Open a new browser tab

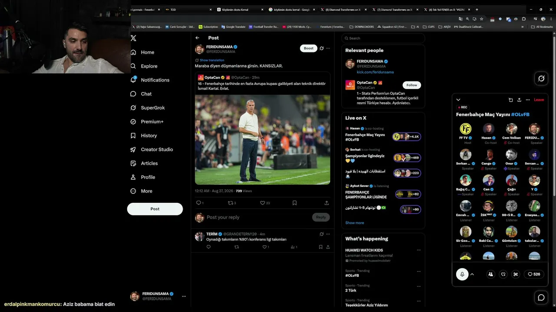pyautogui.click(x=477, y=10)
